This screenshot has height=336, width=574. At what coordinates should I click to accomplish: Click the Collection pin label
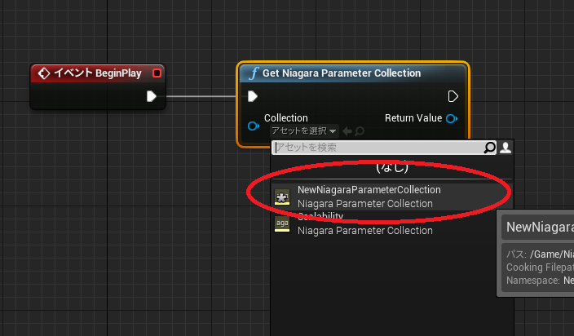pyautogui.click(x=286, y=118)
